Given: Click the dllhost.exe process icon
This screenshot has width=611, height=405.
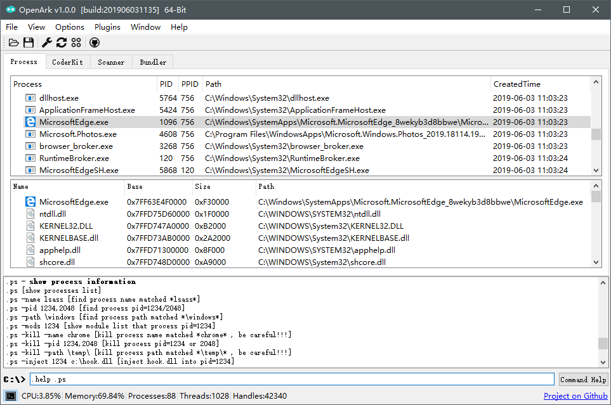Looking at the screenshot, I should pos(30,98).
